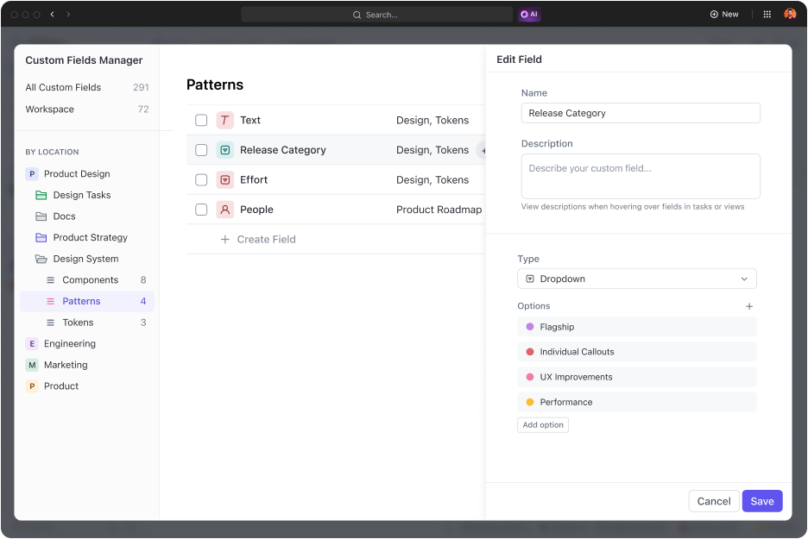Screen dimensions: 808x539
Task: Click the dropdown type icon beside Release Category
Action: 224,149
